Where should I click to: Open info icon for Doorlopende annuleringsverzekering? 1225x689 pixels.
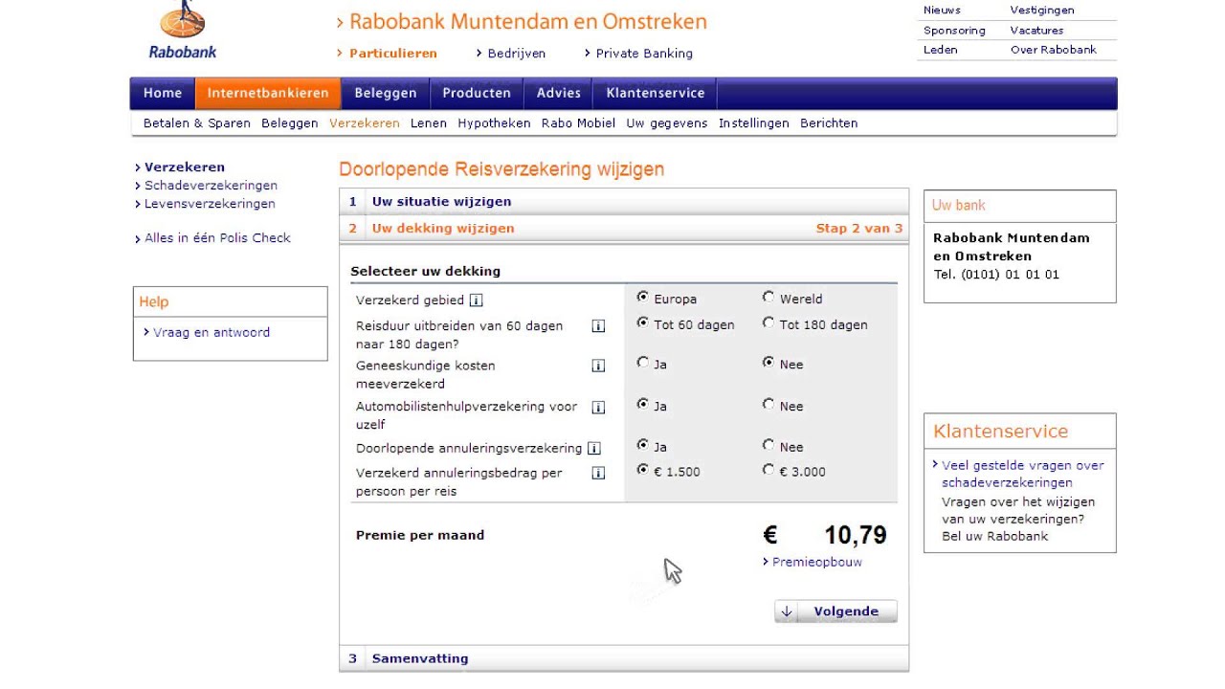(x=593, y=449)
